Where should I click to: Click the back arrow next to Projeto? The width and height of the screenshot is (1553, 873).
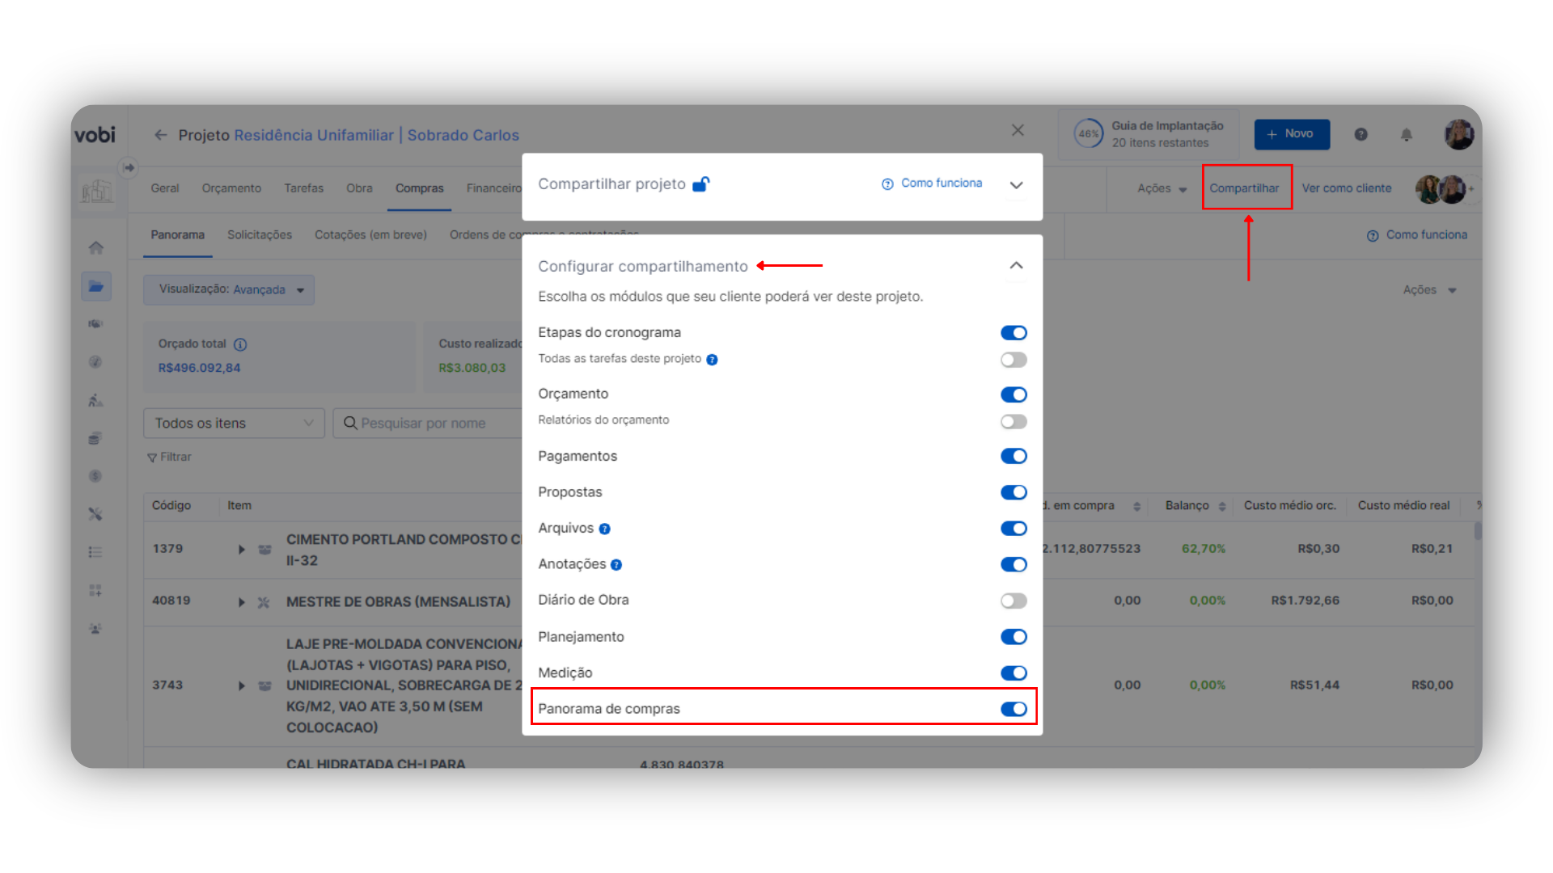[x=160, y=135]
